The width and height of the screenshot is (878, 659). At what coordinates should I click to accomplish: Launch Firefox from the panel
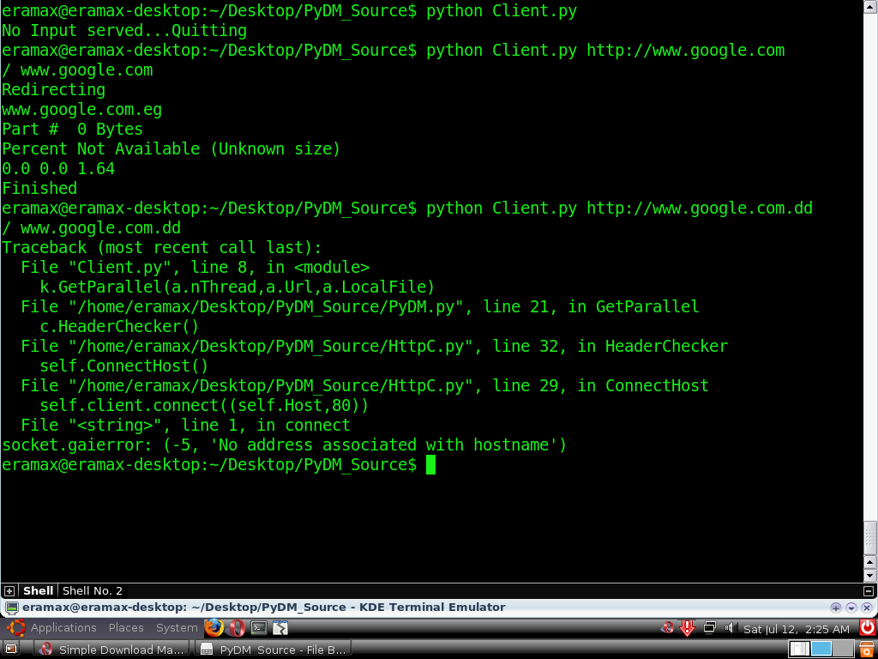213,627
